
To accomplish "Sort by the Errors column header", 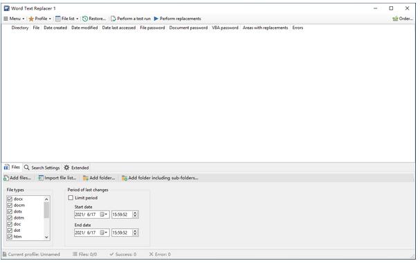I will point(298,28).
